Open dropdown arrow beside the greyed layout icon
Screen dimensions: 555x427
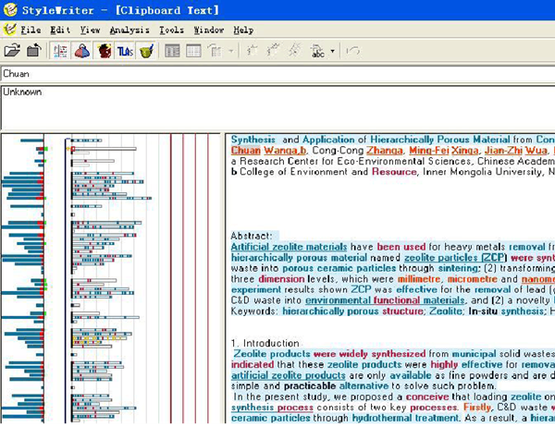point(231,50)
